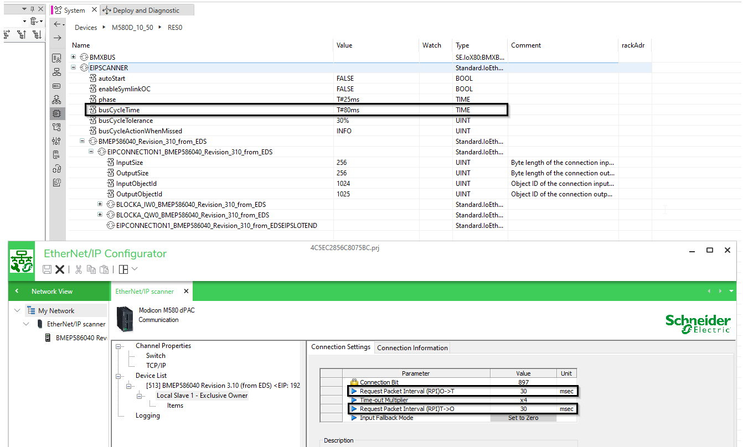
Task: Click M580D_10_50 in breadcrumb
Action: point(132,28)
